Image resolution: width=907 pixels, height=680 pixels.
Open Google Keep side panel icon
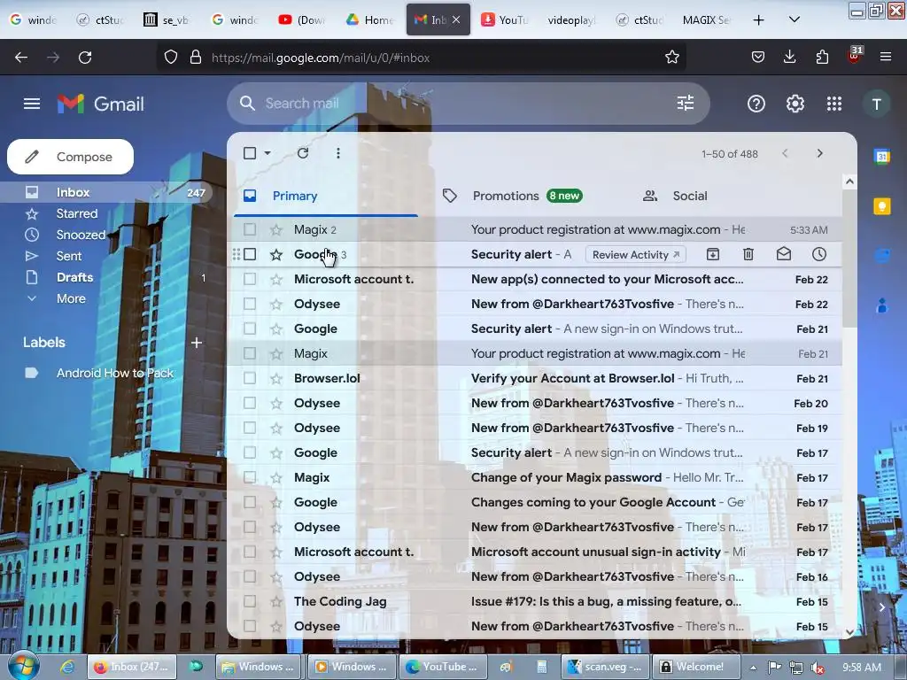click(x=881, y=205)
